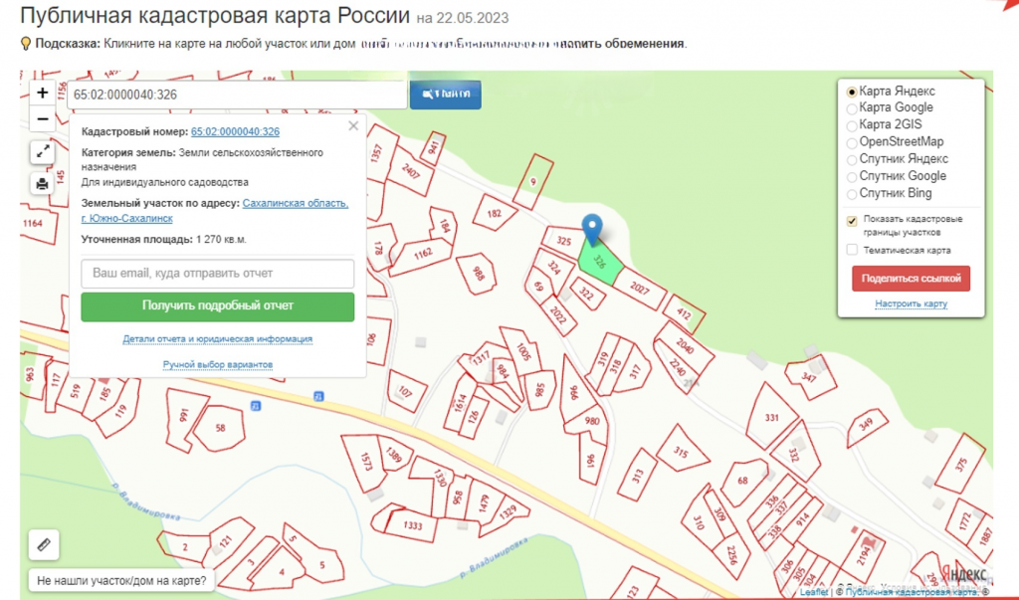Select parcel 991 on the map
This screenshot has height=600, width=1019.
click(x=184, y=417)
